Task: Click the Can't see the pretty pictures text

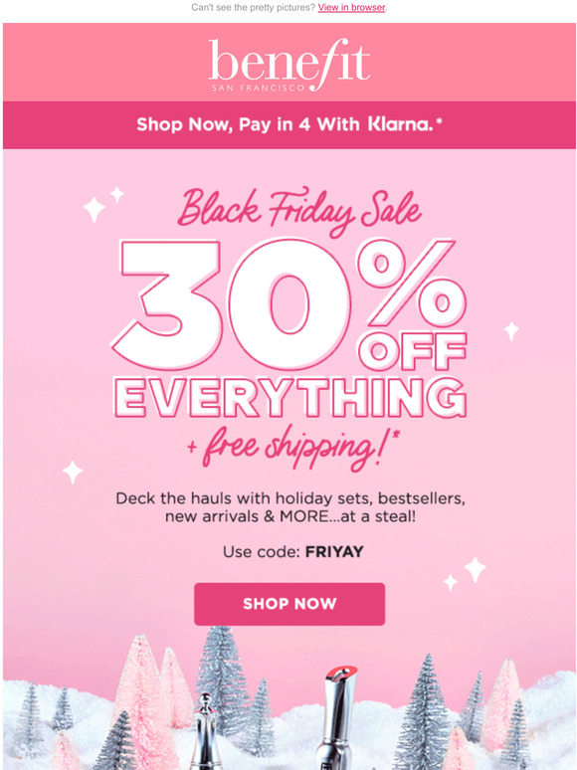Action: pos(253,7)
